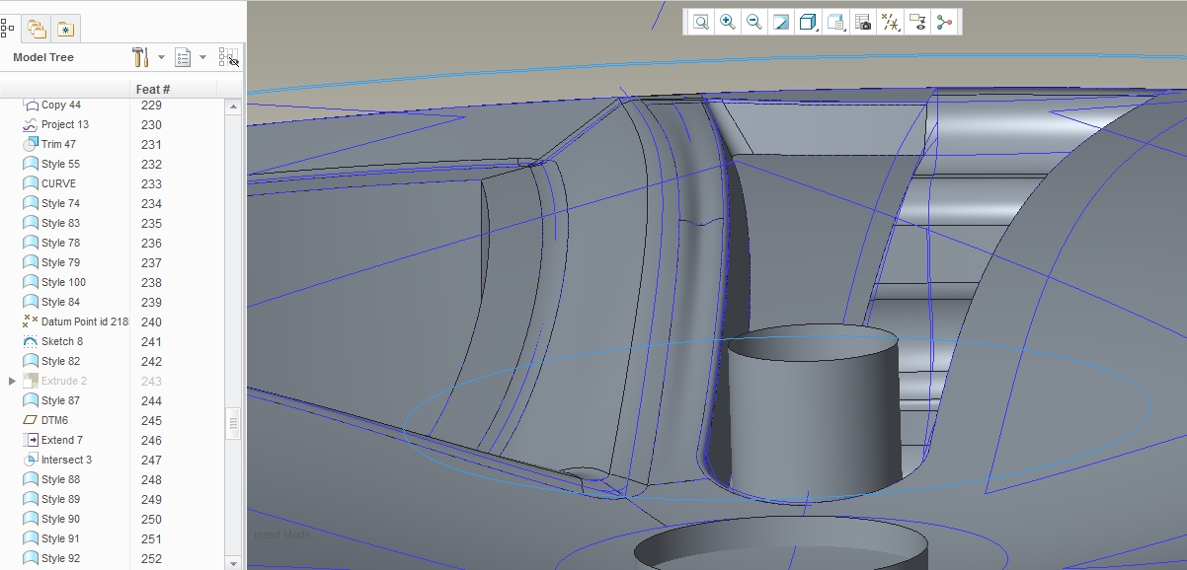This screenshot has height=570, width=1187.
Task: Select the CURVE feature
Action: point(58,183)
